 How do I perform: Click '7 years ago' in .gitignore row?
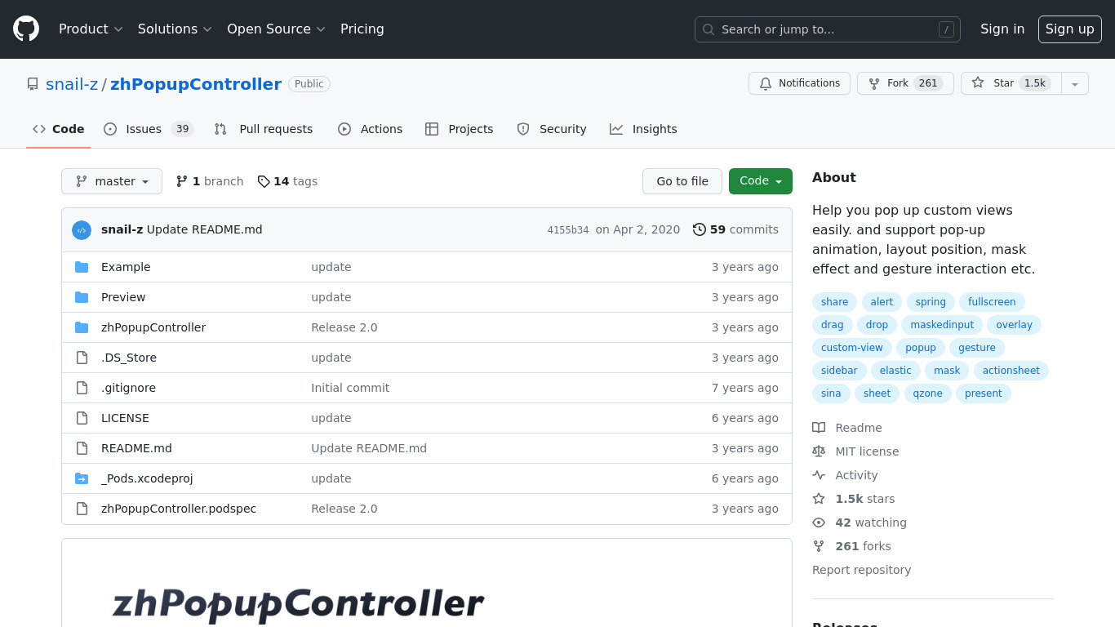click(x=745, y=388)
